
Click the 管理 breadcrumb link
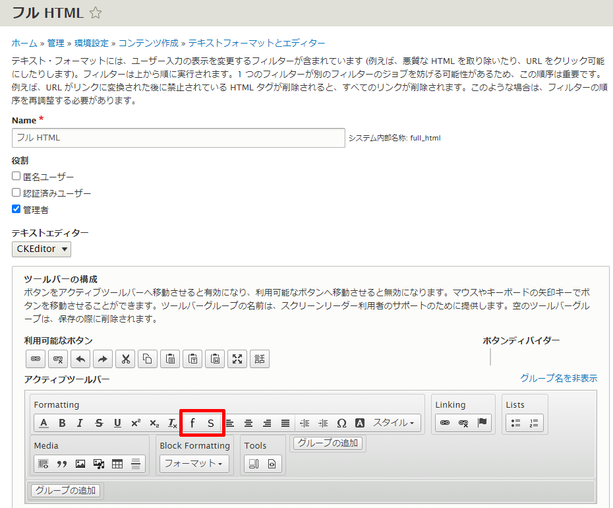[55, 43]
